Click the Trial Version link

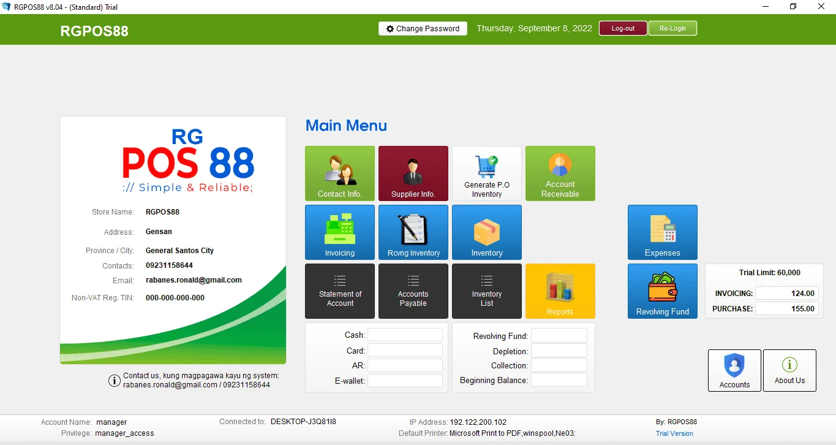click(x=674, y=433)
